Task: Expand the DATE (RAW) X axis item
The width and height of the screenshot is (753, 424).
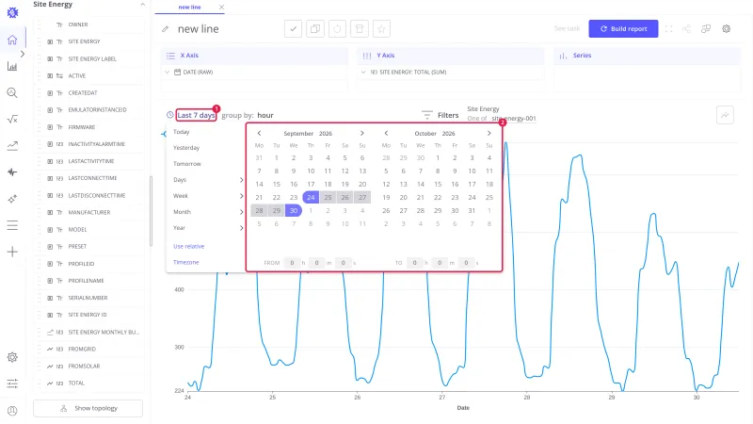Action: click(168, 73)
